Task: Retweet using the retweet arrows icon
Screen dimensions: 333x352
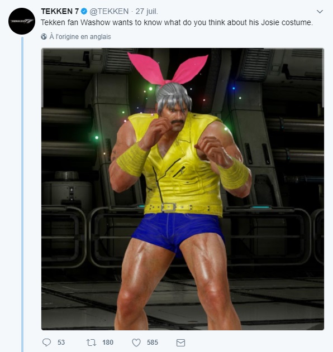Action: coord(91,343)
